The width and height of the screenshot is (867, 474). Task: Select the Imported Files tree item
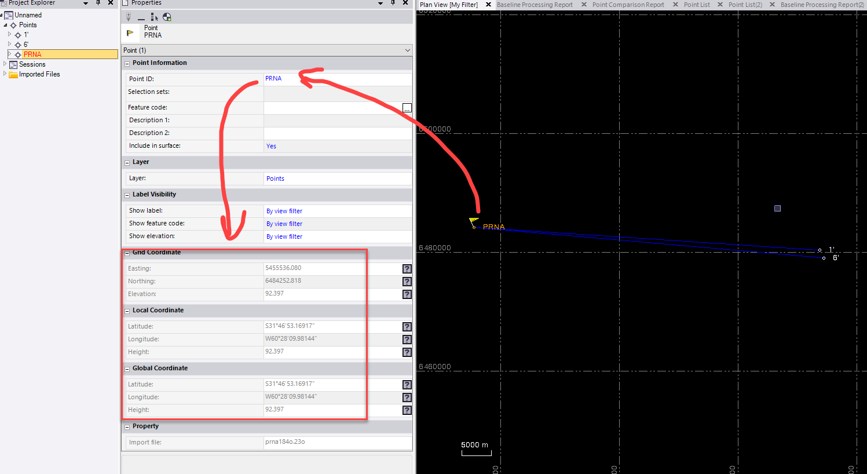39,74
